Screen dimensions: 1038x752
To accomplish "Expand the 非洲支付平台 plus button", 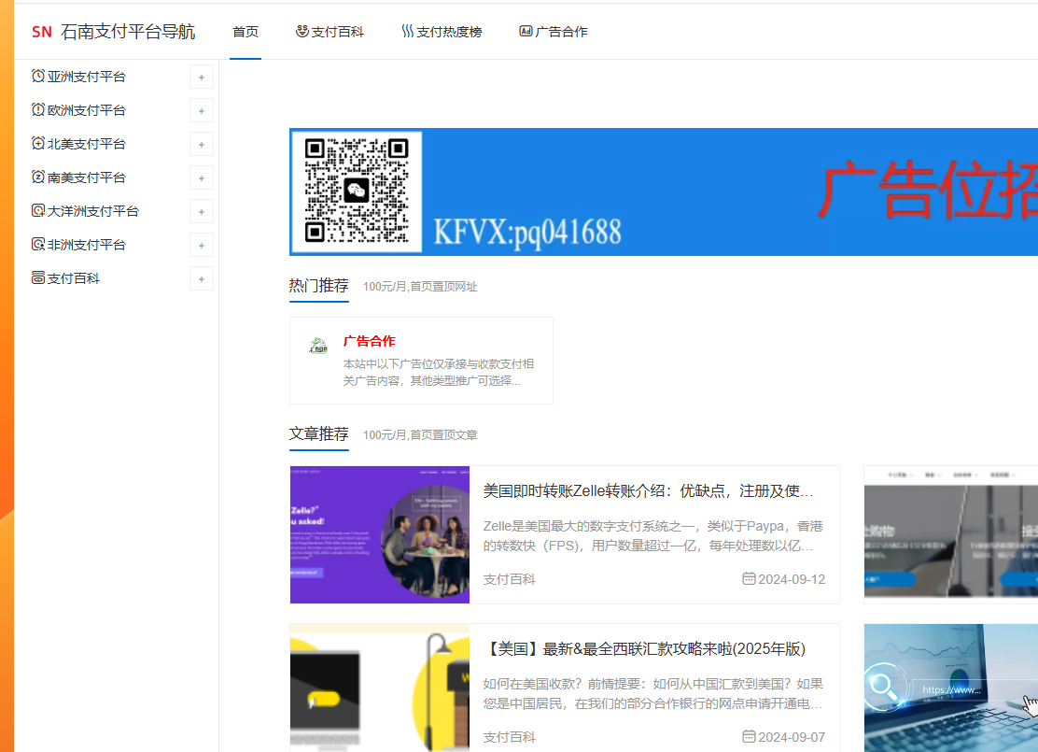I will click(x=202, y=246).
